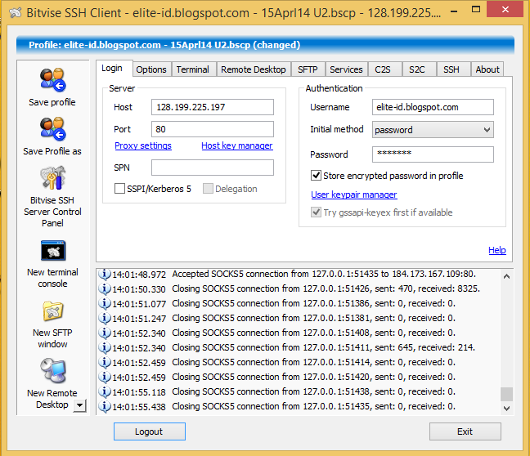Open the C2S tab
The image size is (530, 456).
(383, 69)
